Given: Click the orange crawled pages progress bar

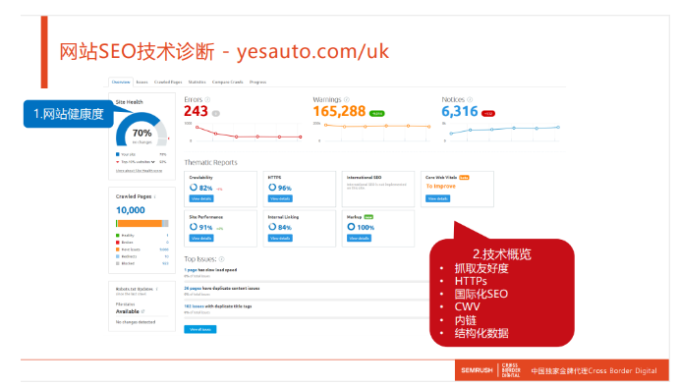Looking at the screenshot, I should click(140, 223).
